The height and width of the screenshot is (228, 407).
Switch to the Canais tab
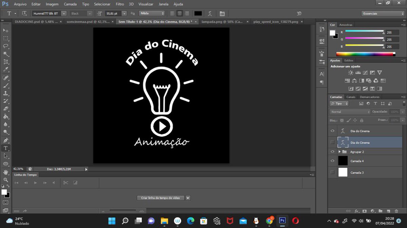pyautogui.click(x=351, y=97)
